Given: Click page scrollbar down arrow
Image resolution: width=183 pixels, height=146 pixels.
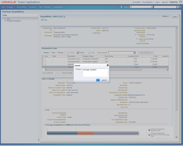Looking at the screenshot, I should pos(176,137).
